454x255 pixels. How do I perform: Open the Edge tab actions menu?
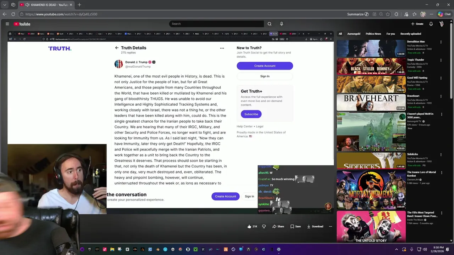tap(5, 5)
